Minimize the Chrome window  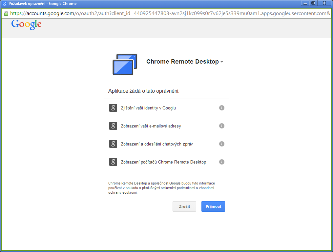[x=305, y=3]
